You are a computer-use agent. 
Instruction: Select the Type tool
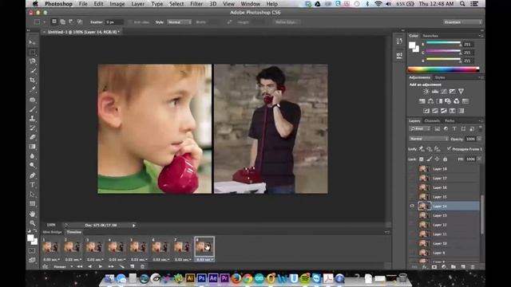pos(32,185)
